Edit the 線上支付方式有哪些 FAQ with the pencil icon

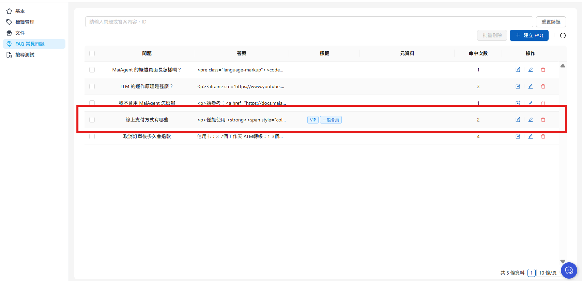pyautogui.click(x=531, y=120)
